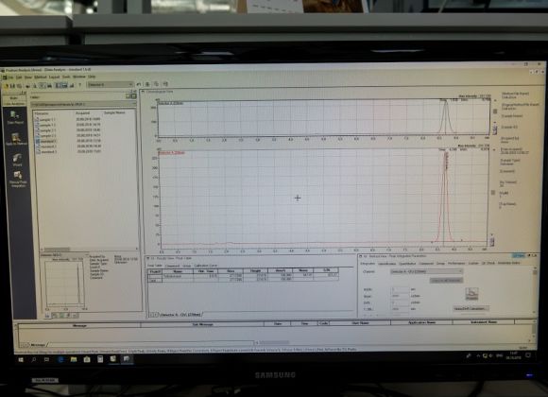Click the Apply to Method sidebar icon
This screenshot has height=397, width=548.
[15, 139]
